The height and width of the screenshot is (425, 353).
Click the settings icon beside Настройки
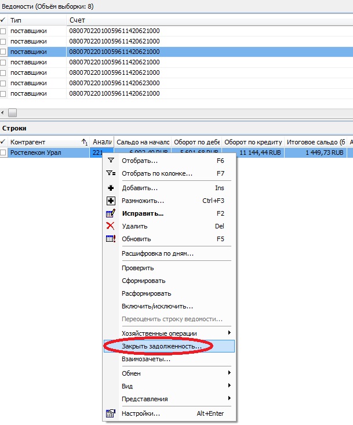111,413
